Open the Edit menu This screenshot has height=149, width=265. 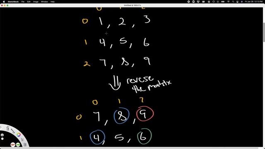coord(29,2)
